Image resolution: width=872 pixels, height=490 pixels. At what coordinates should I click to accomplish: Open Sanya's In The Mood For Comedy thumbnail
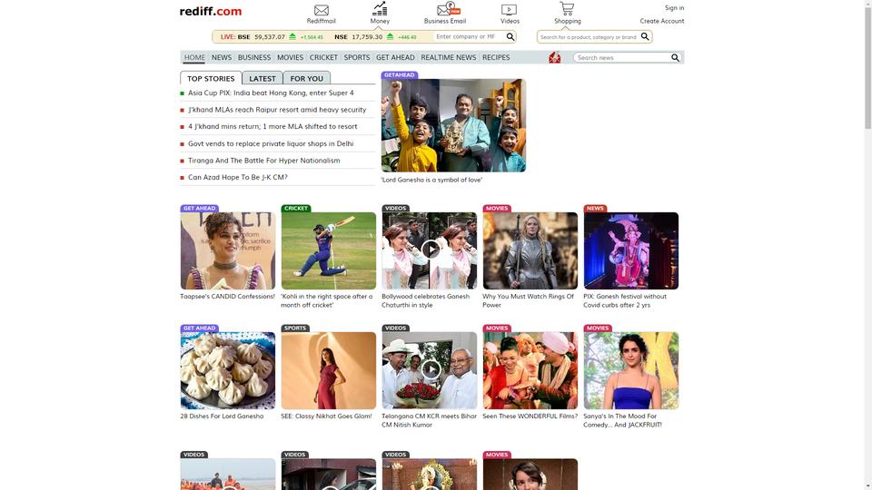click(630, 370)
